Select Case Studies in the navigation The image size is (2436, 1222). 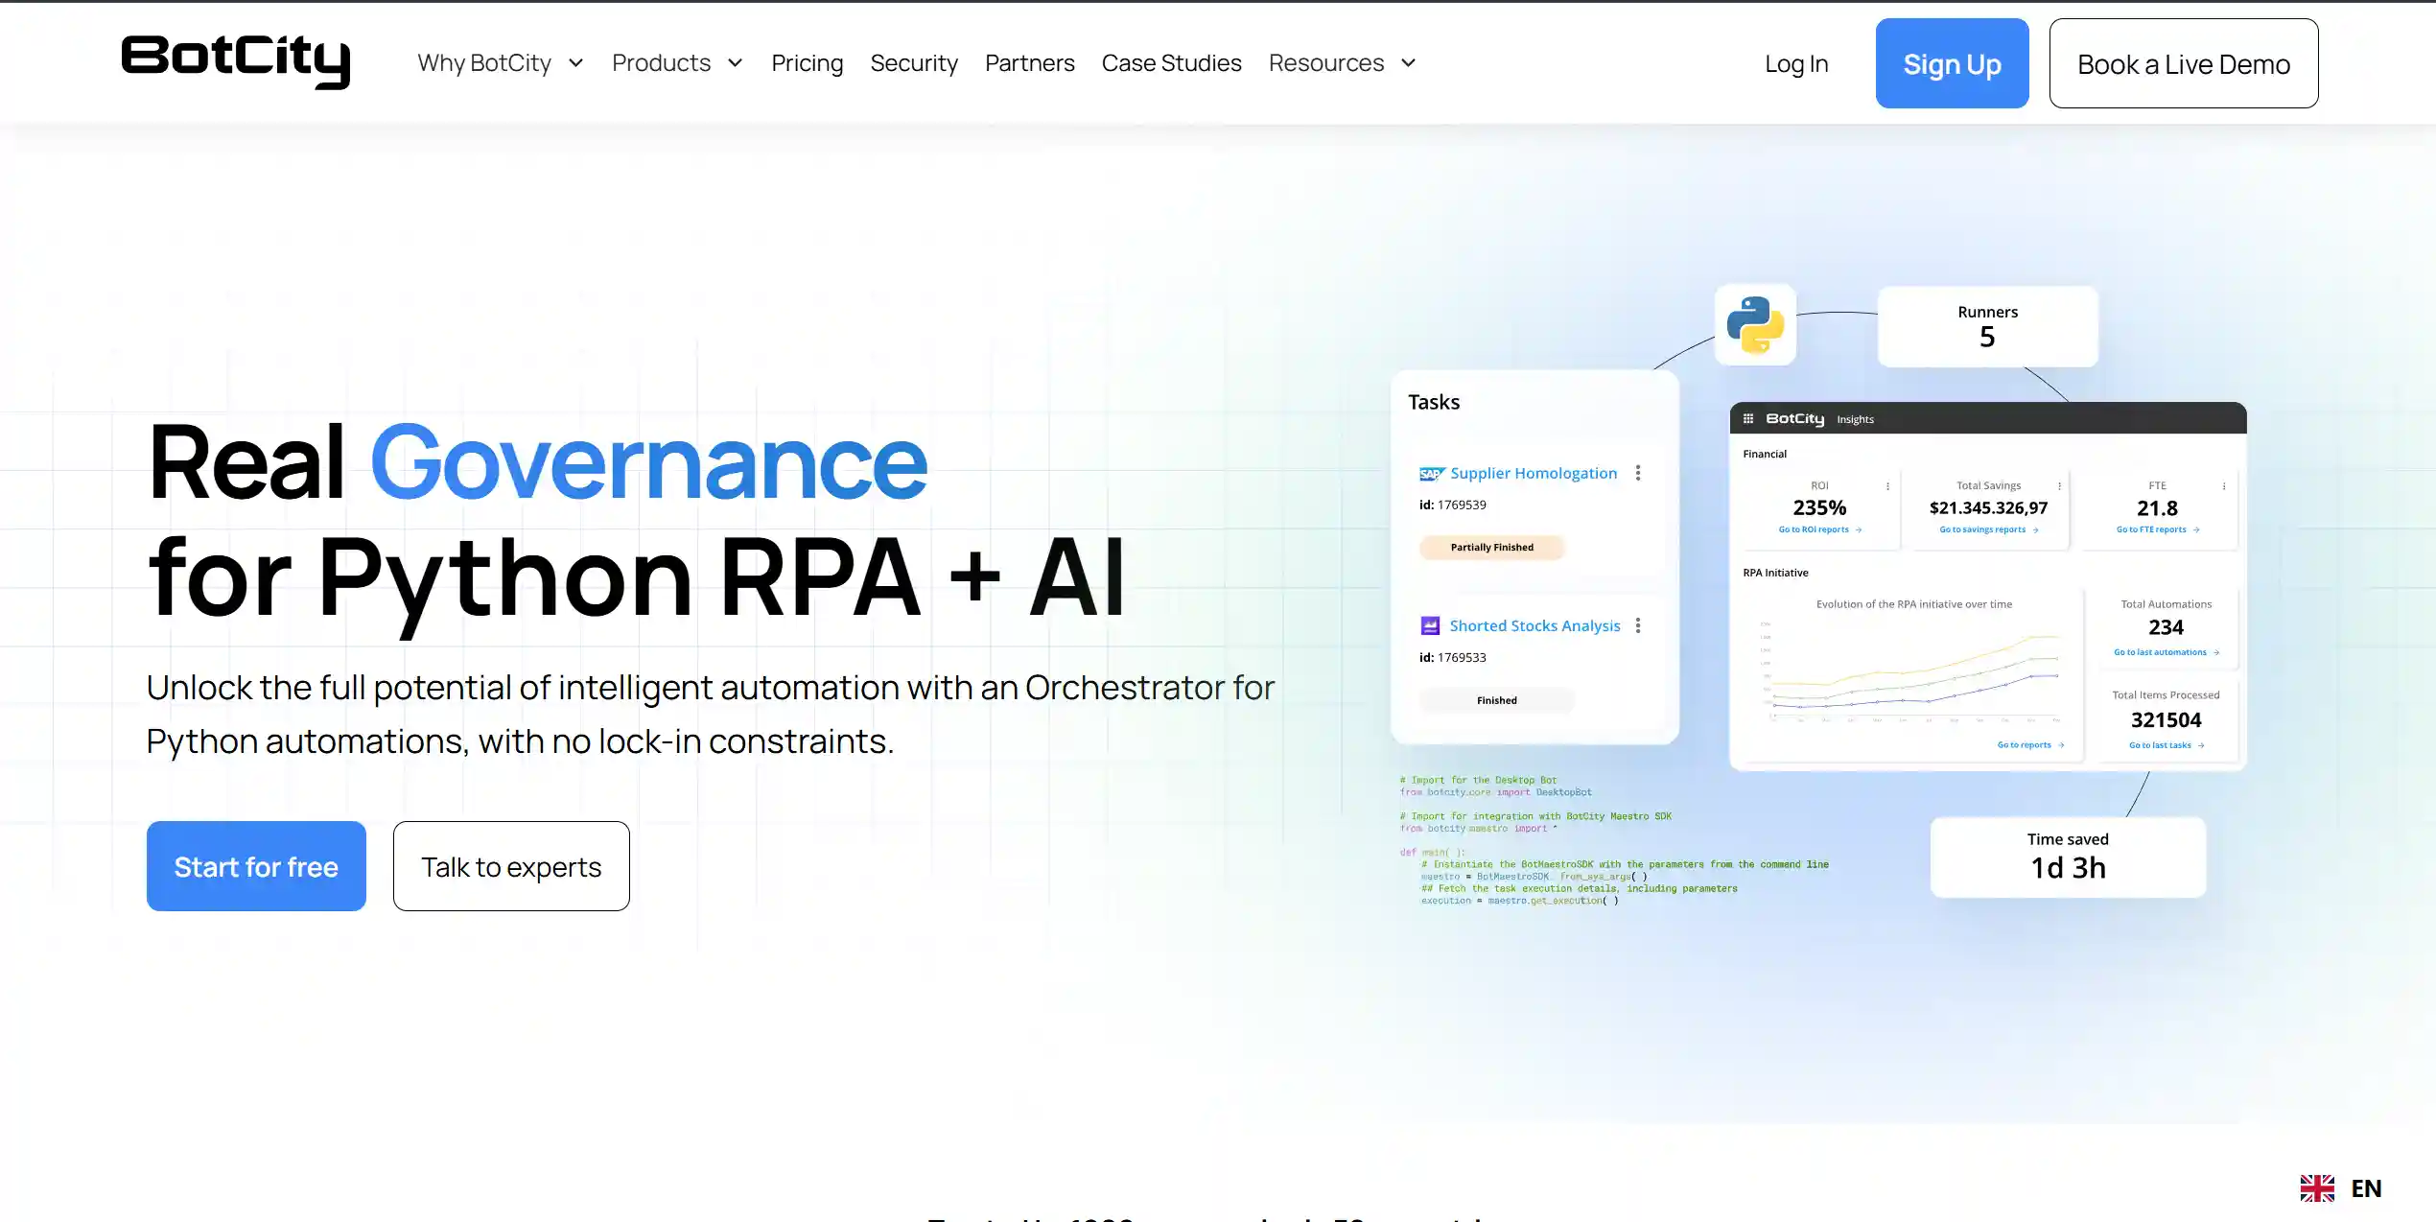(1171, 62)
